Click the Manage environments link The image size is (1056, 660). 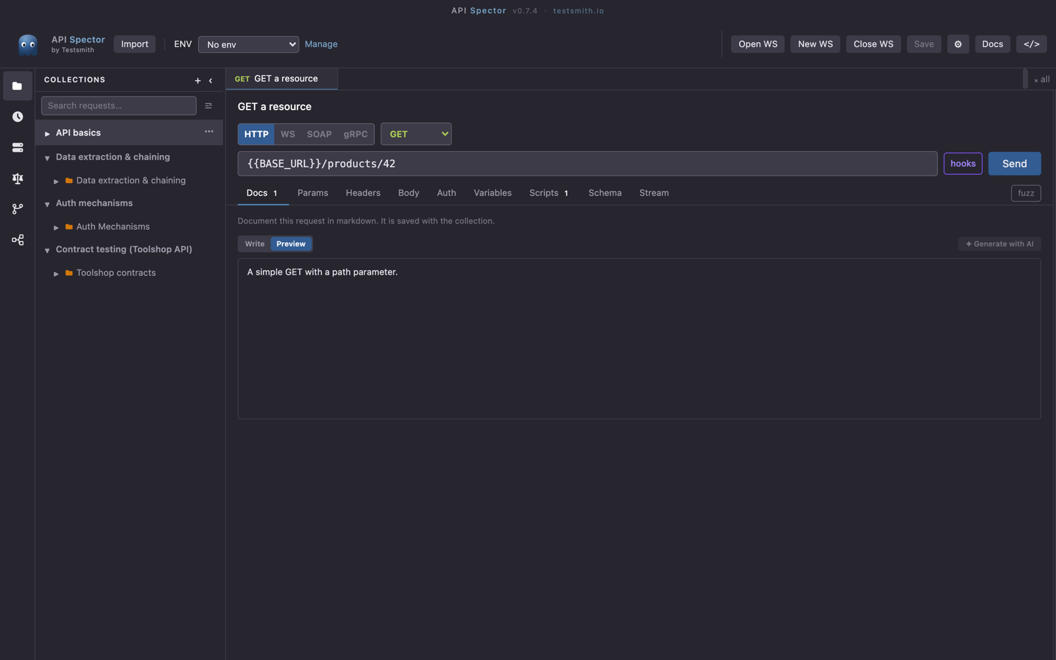coord(321,44)
